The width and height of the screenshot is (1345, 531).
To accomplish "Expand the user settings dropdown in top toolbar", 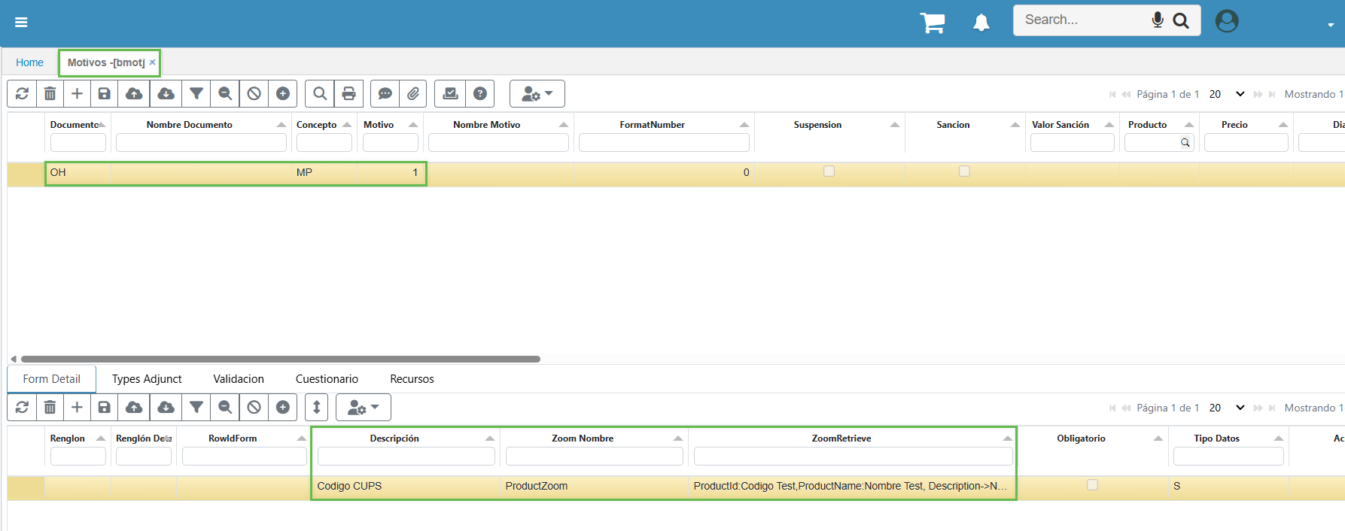I will [537, 94].
